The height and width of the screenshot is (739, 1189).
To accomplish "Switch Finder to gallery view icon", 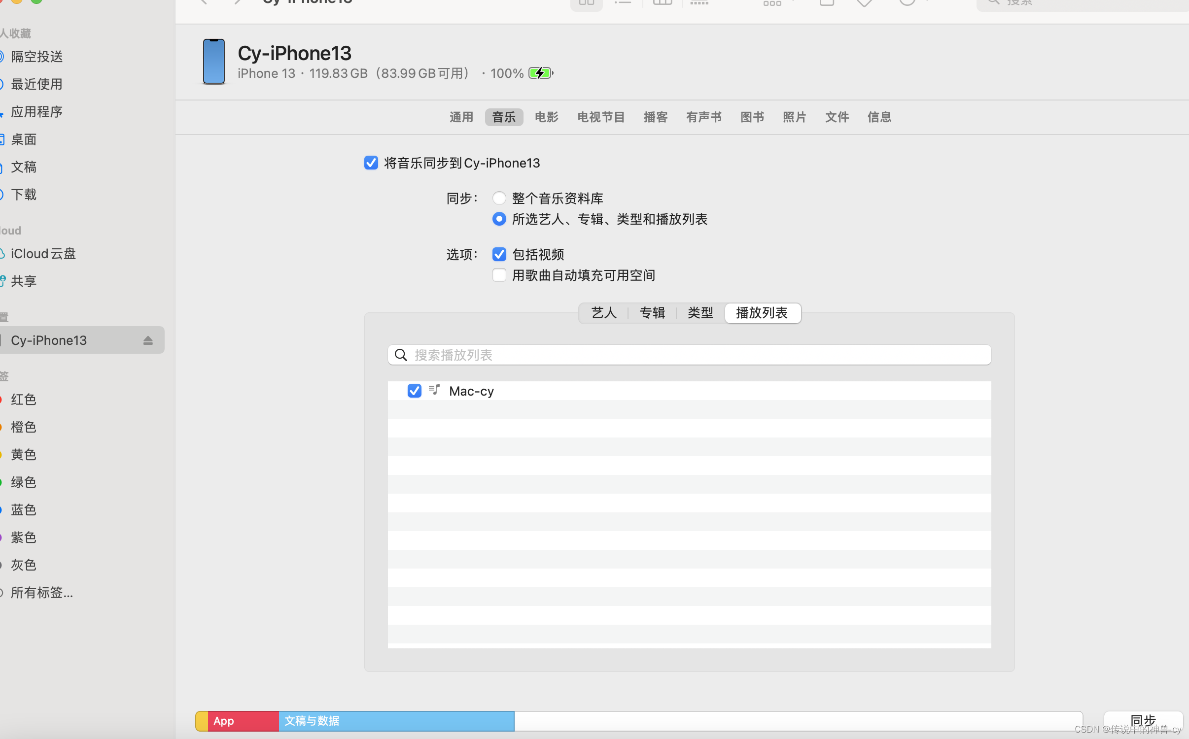I will [699, 3].
